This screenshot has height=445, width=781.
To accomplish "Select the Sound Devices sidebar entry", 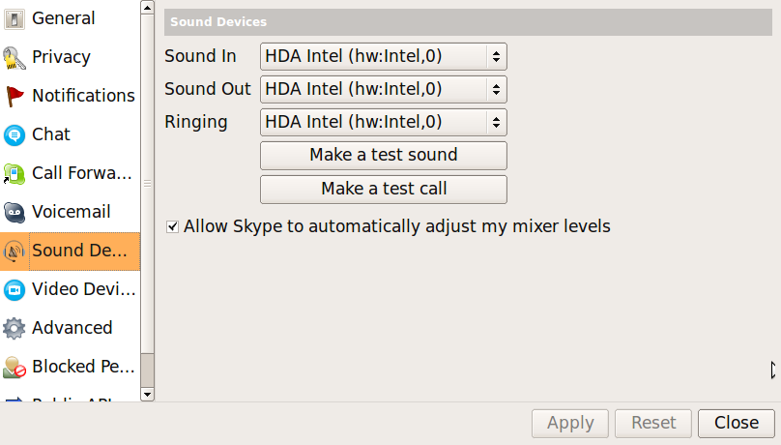I will pos(71,252).
